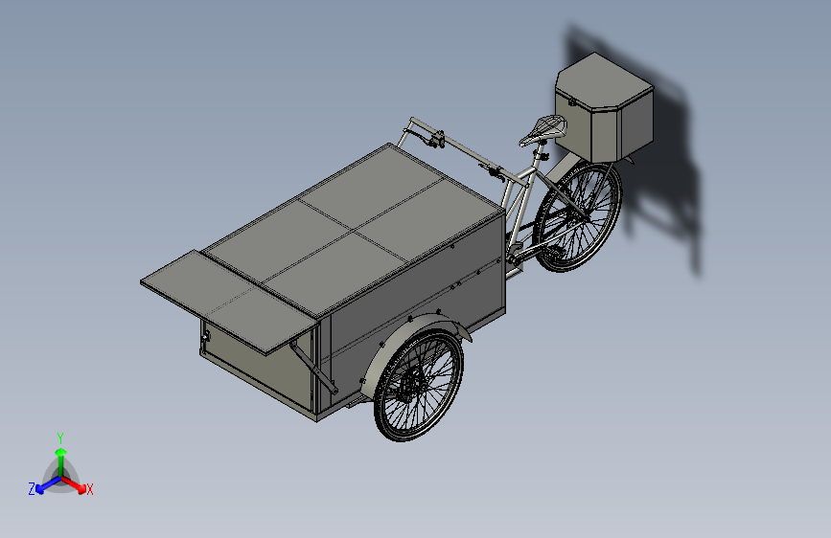Select the top lid of the main cargo box

tap(355, 230)
